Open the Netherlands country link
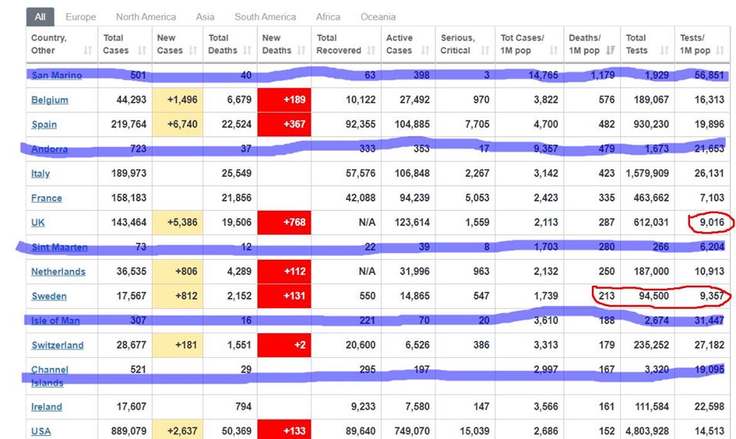Screen dimensions: 736x439 [x=58, y=271]
